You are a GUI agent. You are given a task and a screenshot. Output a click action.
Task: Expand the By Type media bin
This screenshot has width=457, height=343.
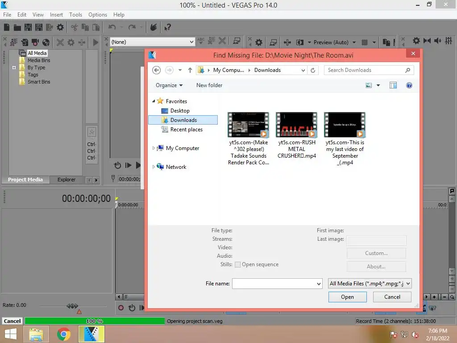tap(14, 67)
